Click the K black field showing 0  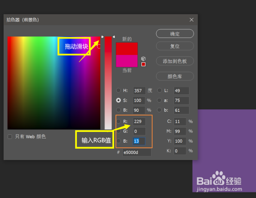(x=180, y=151)
